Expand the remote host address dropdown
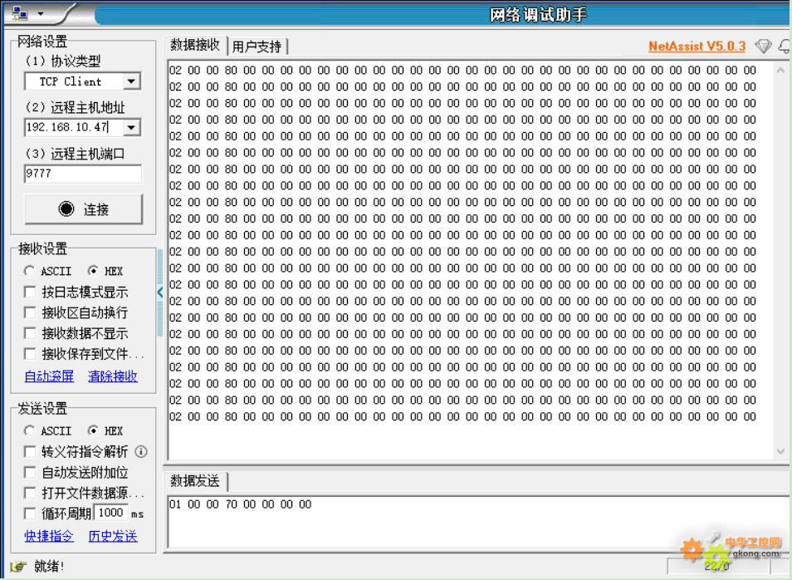This screenshot has height=580, width=792. (131, 127)
